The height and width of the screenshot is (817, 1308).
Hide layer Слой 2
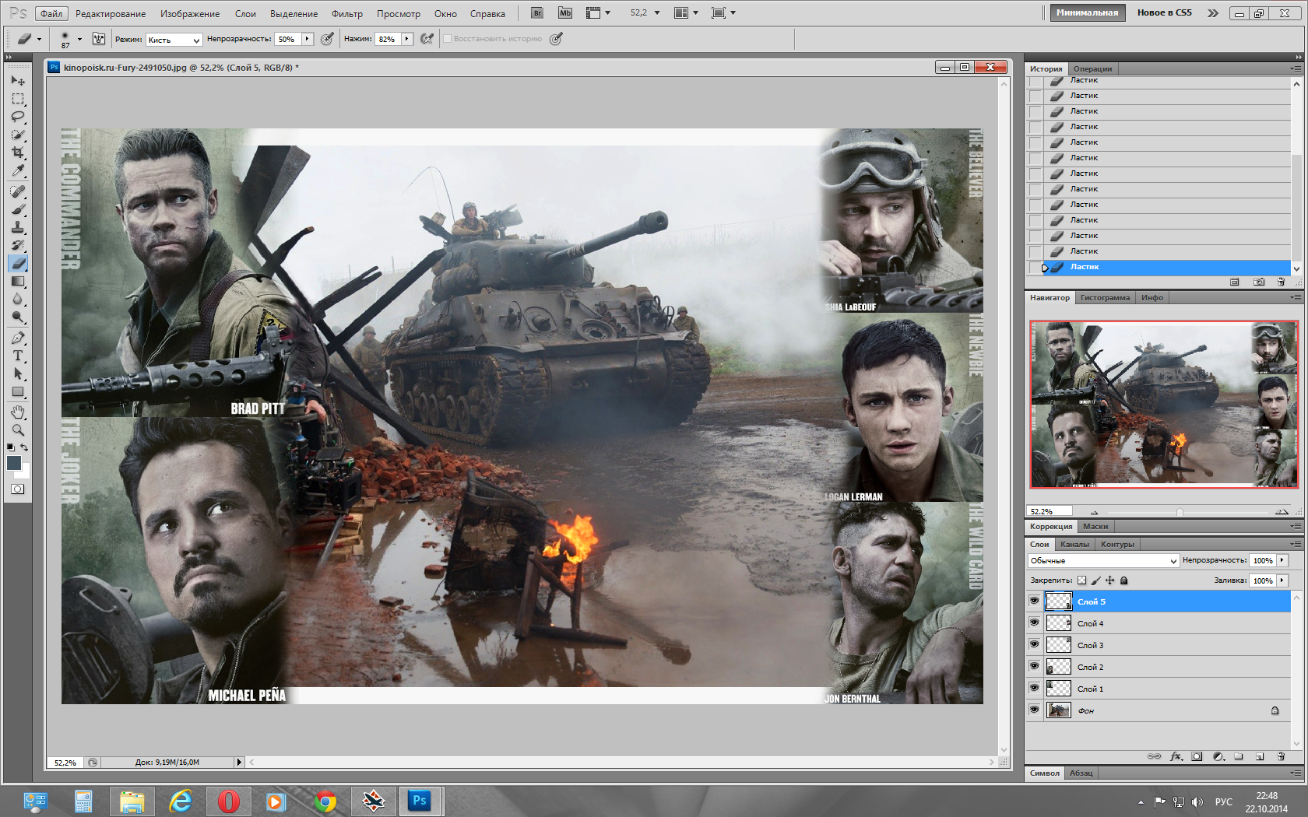pyautogui.click(x=1034, y=666)
